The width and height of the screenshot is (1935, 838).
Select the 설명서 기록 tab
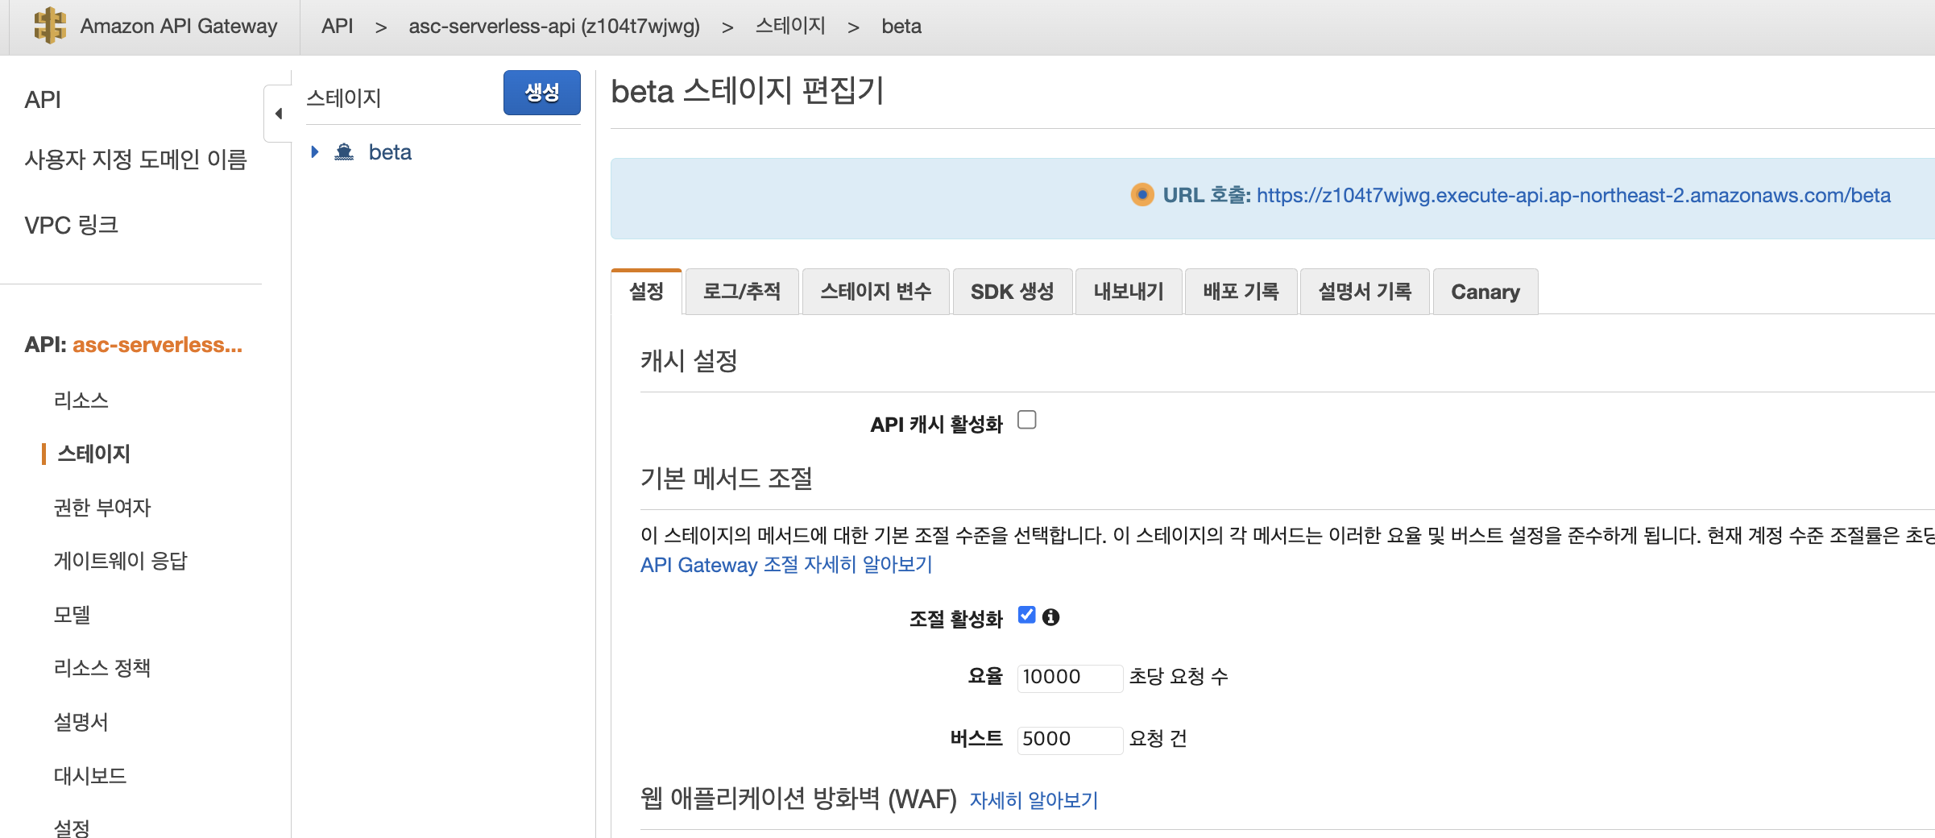(1365, 292)
